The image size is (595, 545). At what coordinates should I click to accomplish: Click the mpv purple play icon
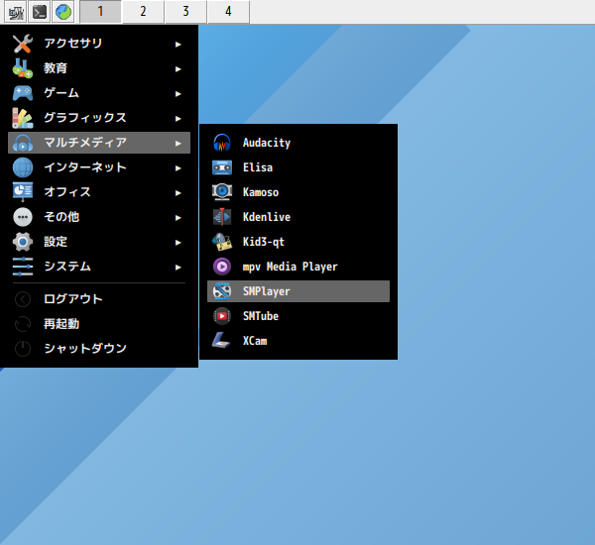222,267
